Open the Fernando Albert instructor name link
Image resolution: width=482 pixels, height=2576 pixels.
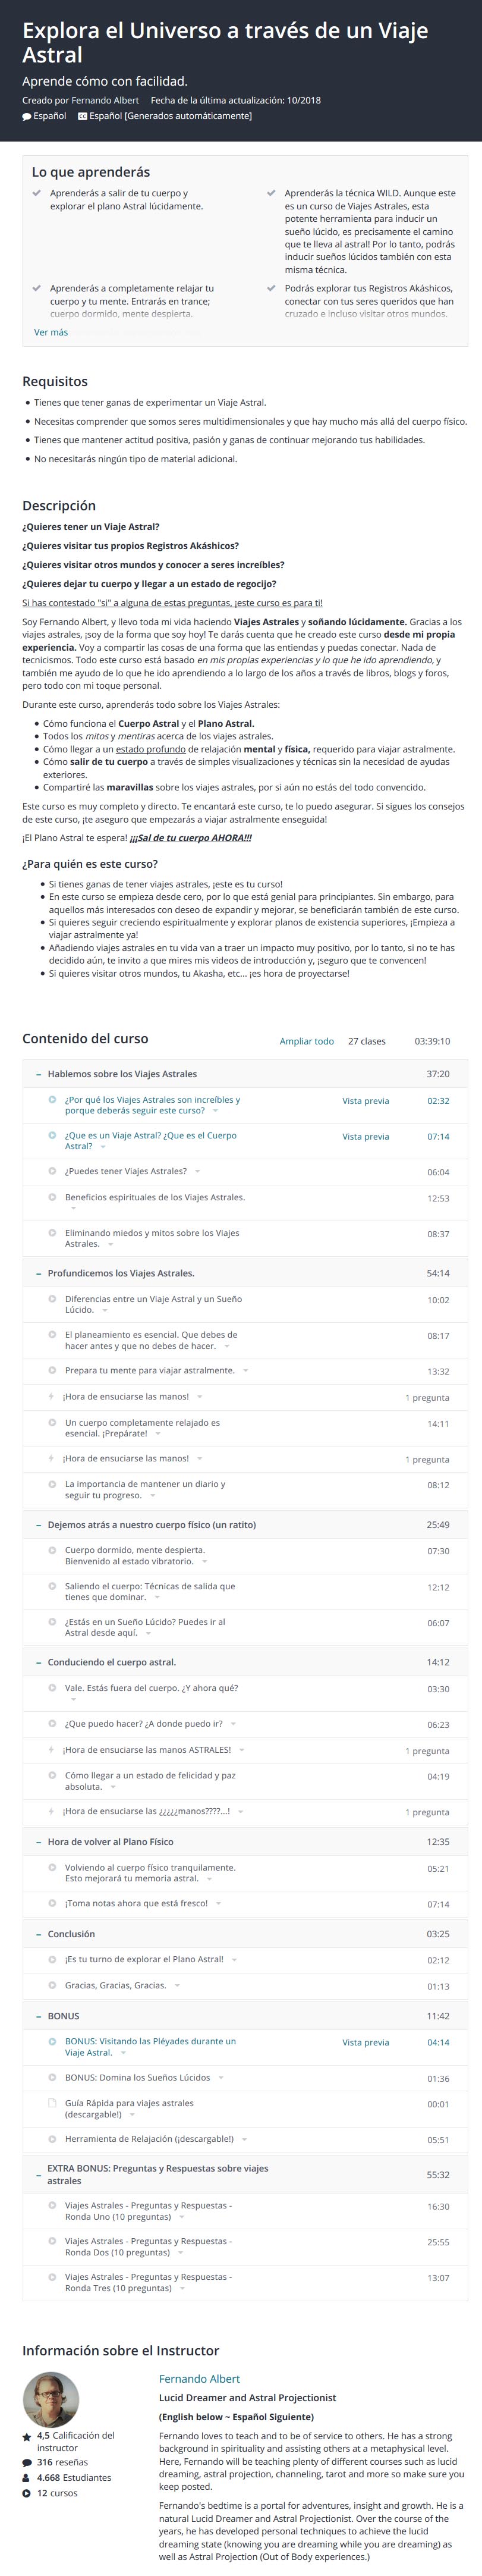pyautogui.click(x=199, y=2378)
